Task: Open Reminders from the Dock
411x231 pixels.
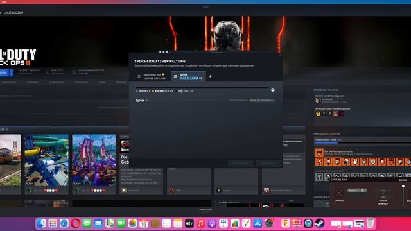Action: pyautogui.click(x=166, y=223)
